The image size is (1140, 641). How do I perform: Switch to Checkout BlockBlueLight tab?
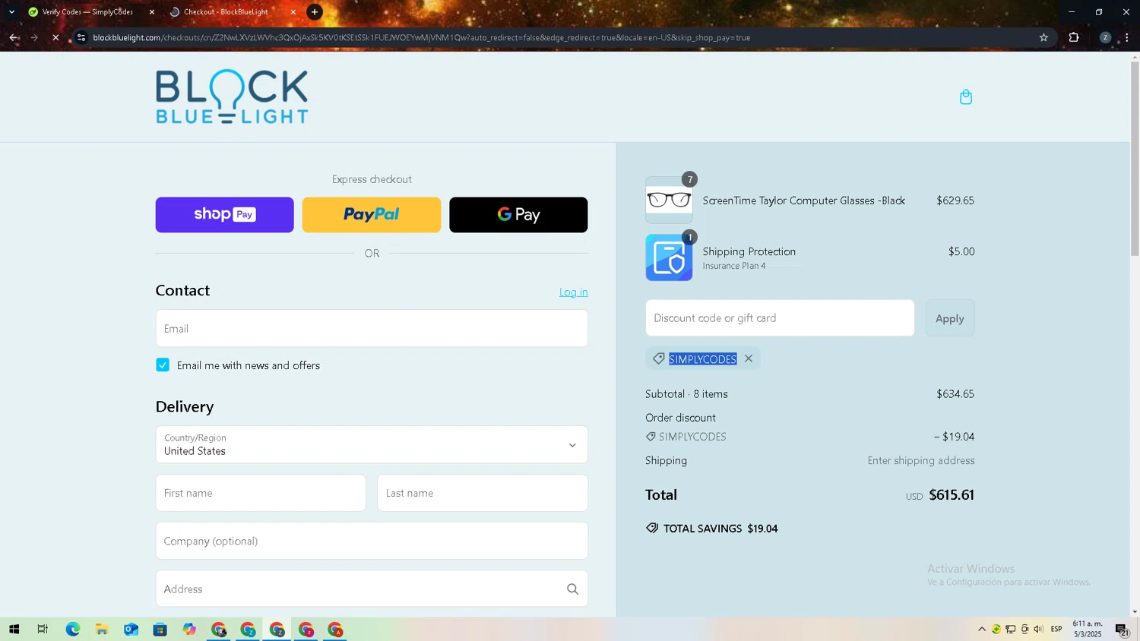226,12
